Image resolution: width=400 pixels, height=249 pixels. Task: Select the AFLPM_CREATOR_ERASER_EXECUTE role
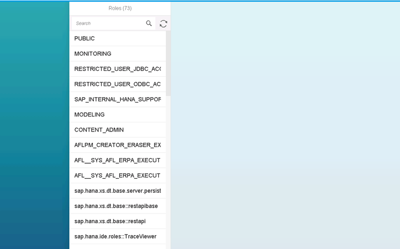pos(117,145)
